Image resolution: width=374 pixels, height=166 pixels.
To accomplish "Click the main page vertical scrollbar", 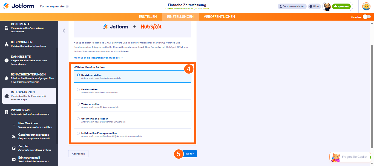I will 372,97.
